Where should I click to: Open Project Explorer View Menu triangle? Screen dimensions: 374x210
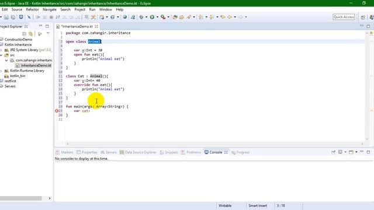pos(48,34)
